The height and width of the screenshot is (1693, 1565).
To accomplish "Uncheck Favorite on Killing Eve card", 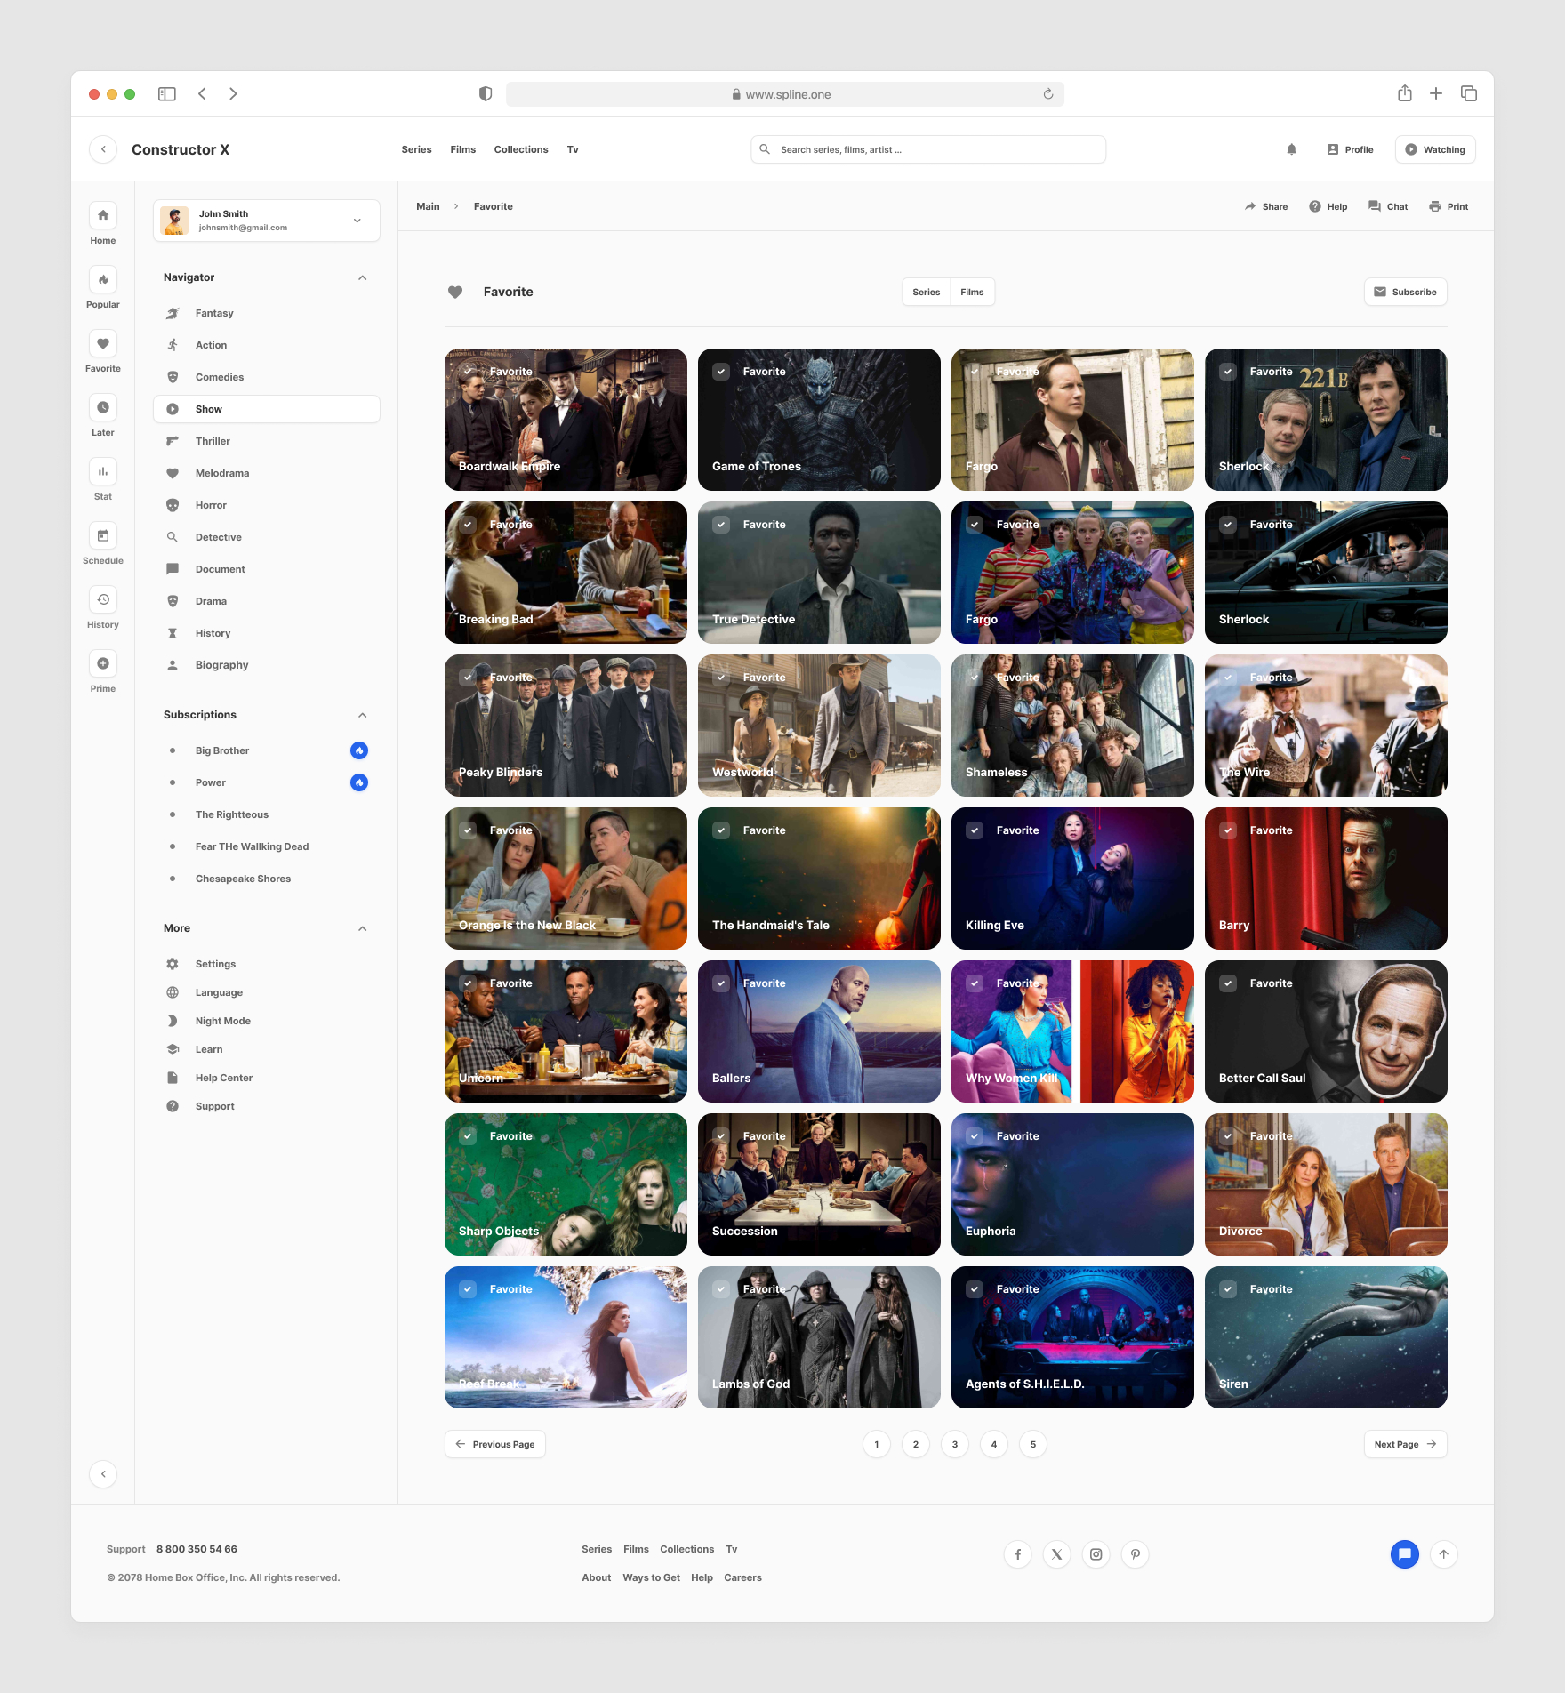I will coord(975,830).
